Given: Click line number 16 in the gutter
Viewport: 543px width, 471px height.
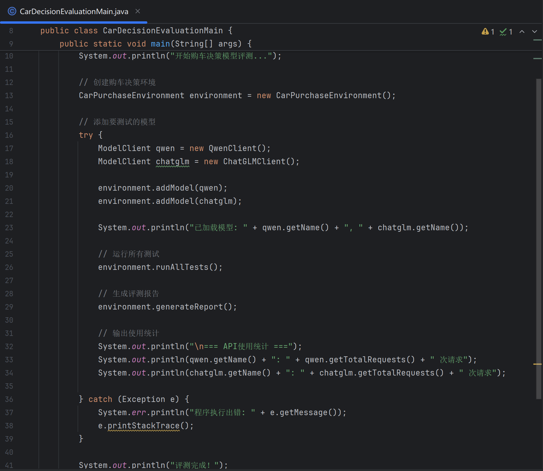Looking at the screenshot, I should pyautogui.click(x=9, y=135).
